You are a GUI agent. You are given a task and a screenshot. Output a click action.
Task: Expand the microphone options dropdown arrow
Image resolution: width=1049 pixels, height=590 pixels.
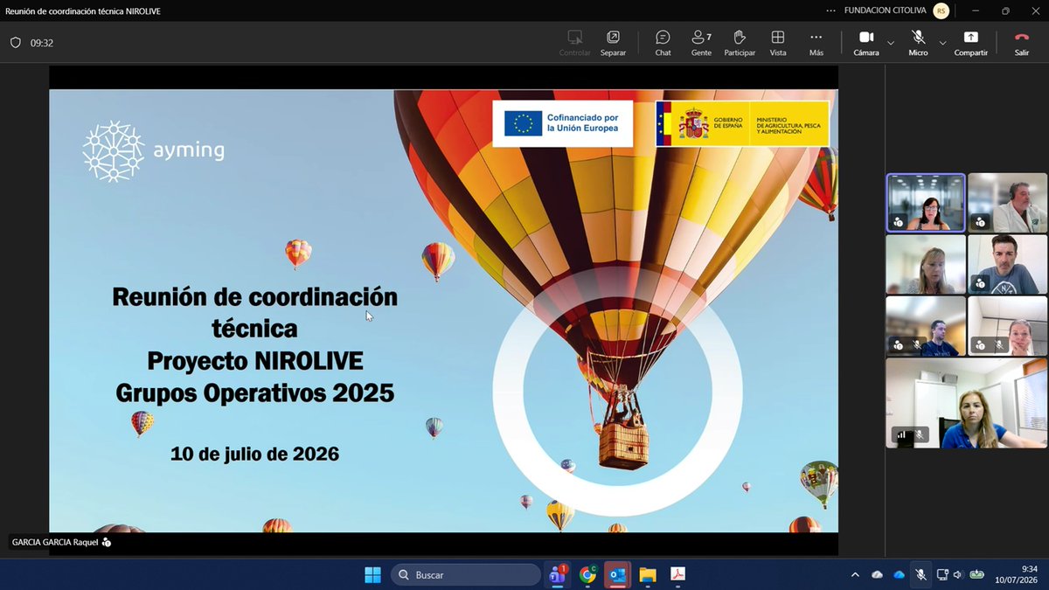pos(942,43)
